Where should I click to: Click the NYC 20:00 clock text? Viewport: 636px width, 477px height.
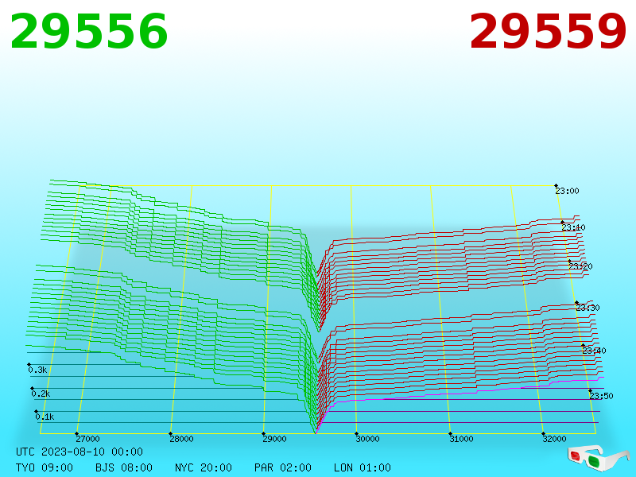coord(204,467)
